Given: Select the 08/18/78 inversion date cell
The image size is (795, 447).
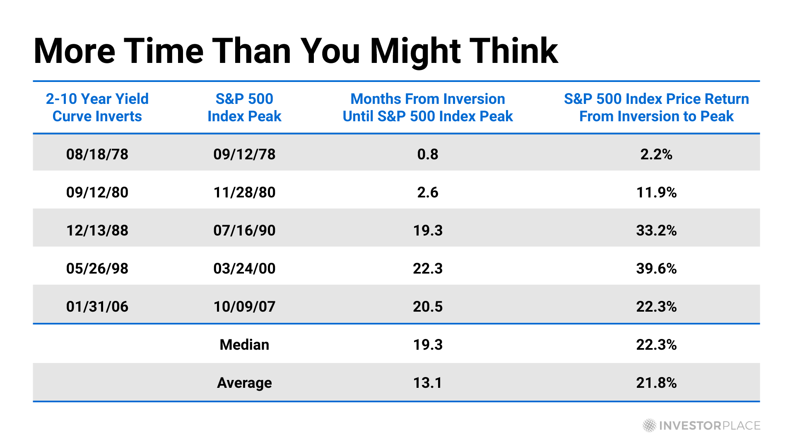Looking at the screenshot, I should coord(97,154).
